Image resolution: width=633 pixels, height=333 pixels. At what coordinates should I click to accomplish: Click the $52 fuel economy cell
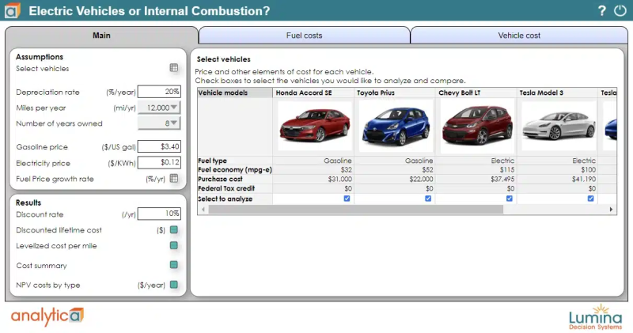pos(395,169)
